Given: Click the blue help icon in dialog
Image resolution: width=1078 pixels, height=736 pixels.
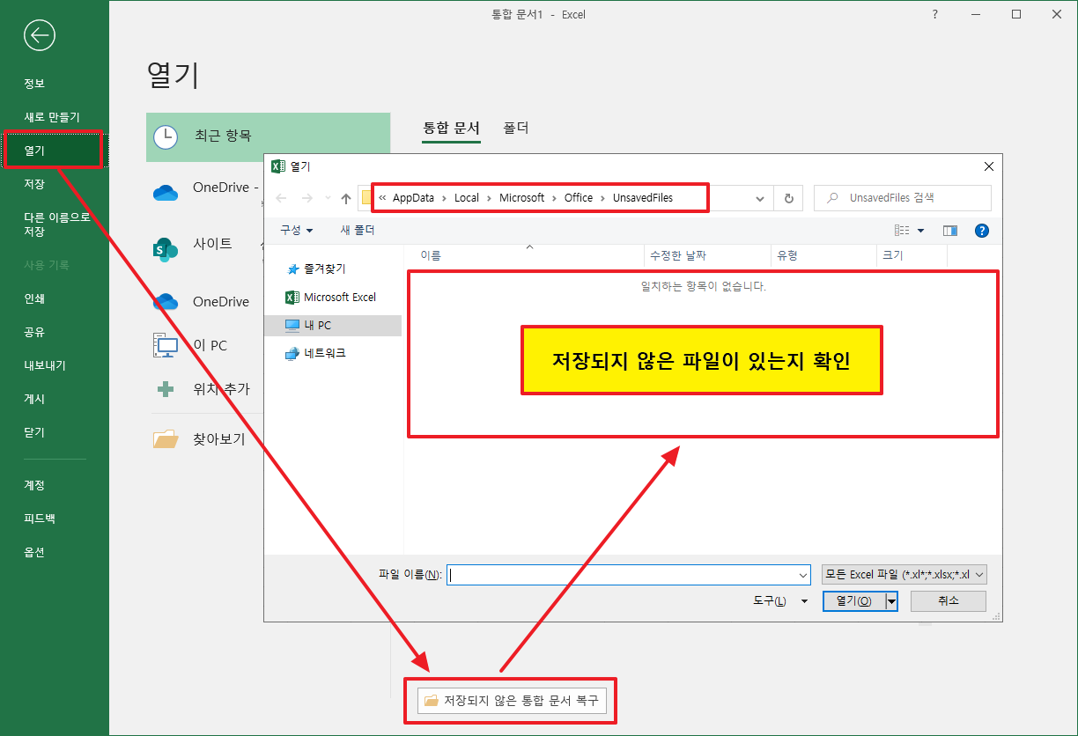Looking at the screenshot, I should [x=983, y=231].
